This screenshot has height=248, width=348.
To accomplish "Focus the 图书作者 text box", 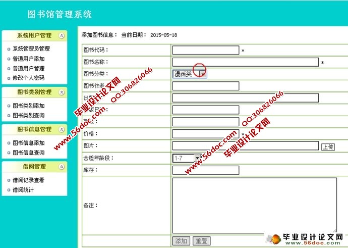I will (206, 86).
